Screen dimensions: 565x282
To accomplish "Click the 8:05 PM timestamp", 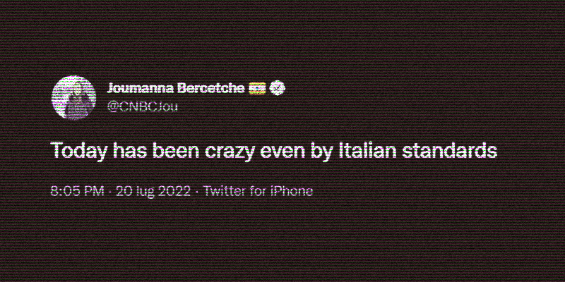I will (x=78, y=191).
